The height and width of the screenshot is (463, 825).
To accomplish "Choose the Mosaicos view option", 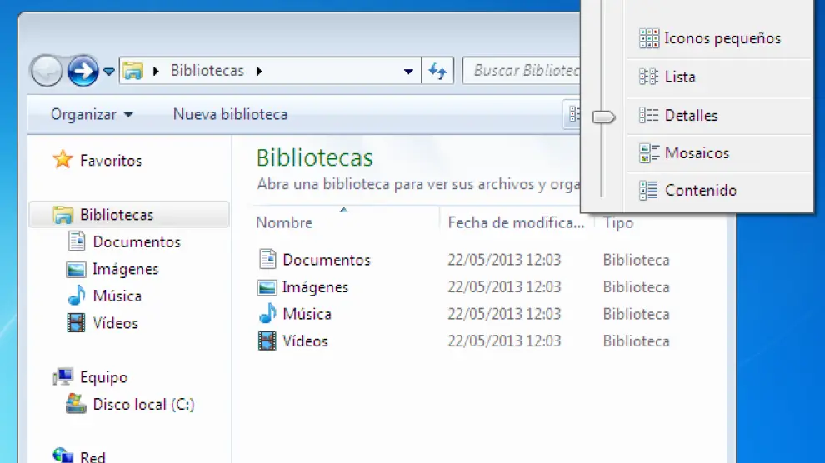I will (x=697, y=153).
